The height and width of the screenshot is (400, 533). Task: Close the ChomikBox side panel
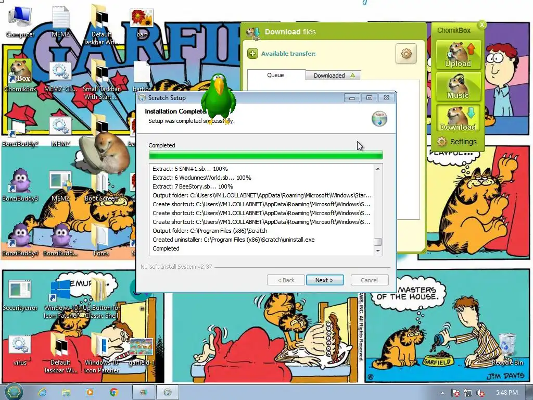tap(481, 24)
